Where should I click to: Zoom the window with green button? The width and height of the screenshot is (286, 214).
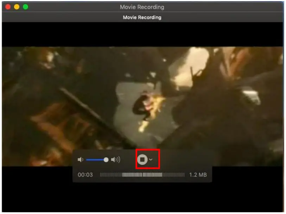(x=25, y=7)
